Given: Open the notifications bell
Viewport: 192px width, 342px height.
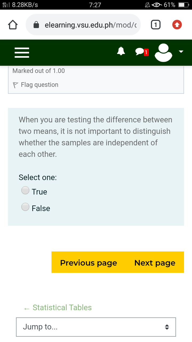Looking at the screenshot, I should (x=121, y=51).
